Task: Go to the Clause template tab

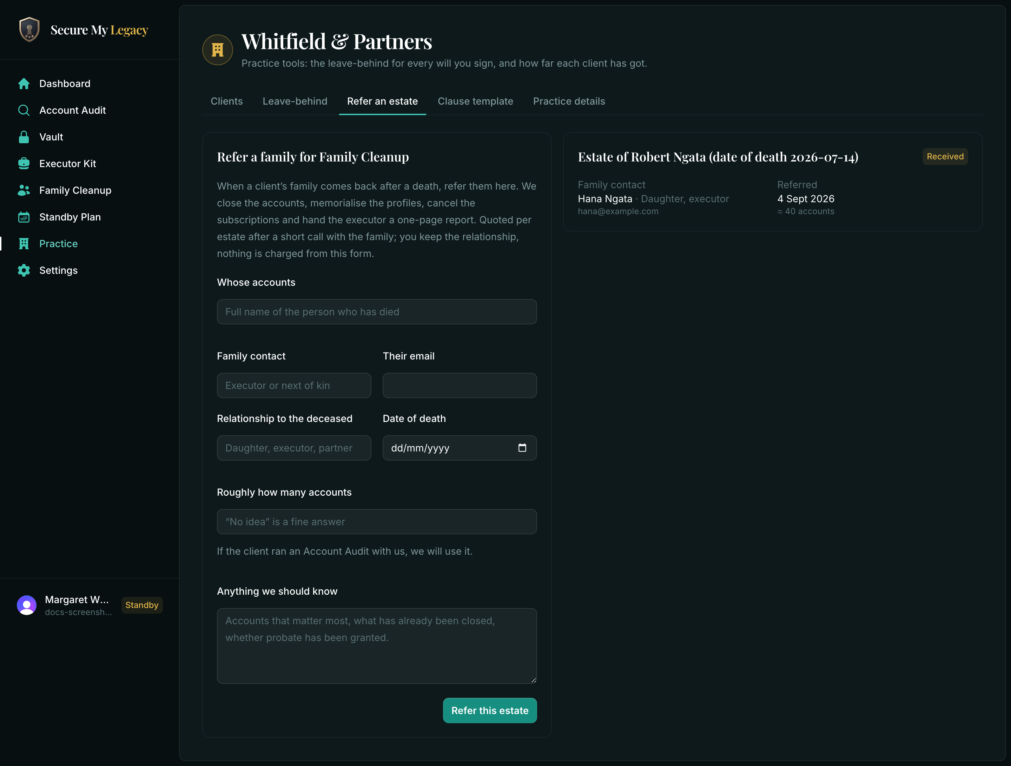Action: pos(475,101)
